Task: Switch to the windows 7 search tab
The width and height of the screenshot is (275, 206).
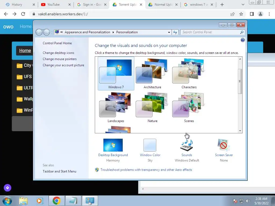Action: pyautogui.click(x=198, y=5)
